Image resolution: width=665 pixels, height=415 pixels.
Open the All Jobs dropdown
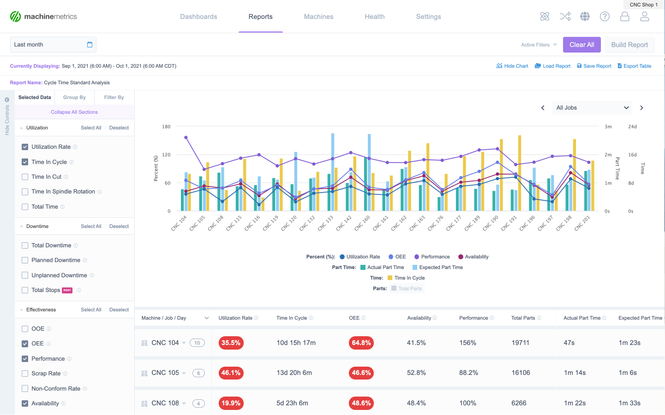click(x=592, y=107)
